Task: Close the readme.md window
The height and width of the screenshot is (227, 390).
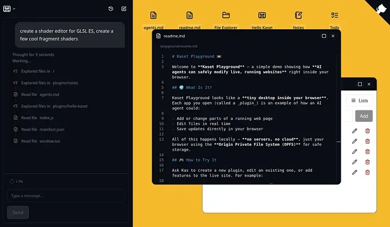Action: click(x=333, y=36)
